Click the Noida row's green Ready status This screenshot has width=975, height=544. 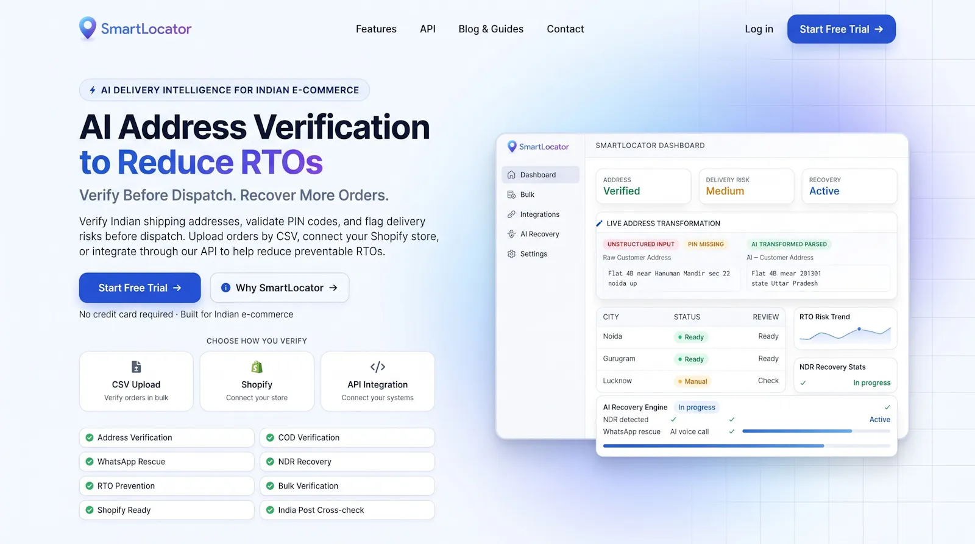point(691,337)
